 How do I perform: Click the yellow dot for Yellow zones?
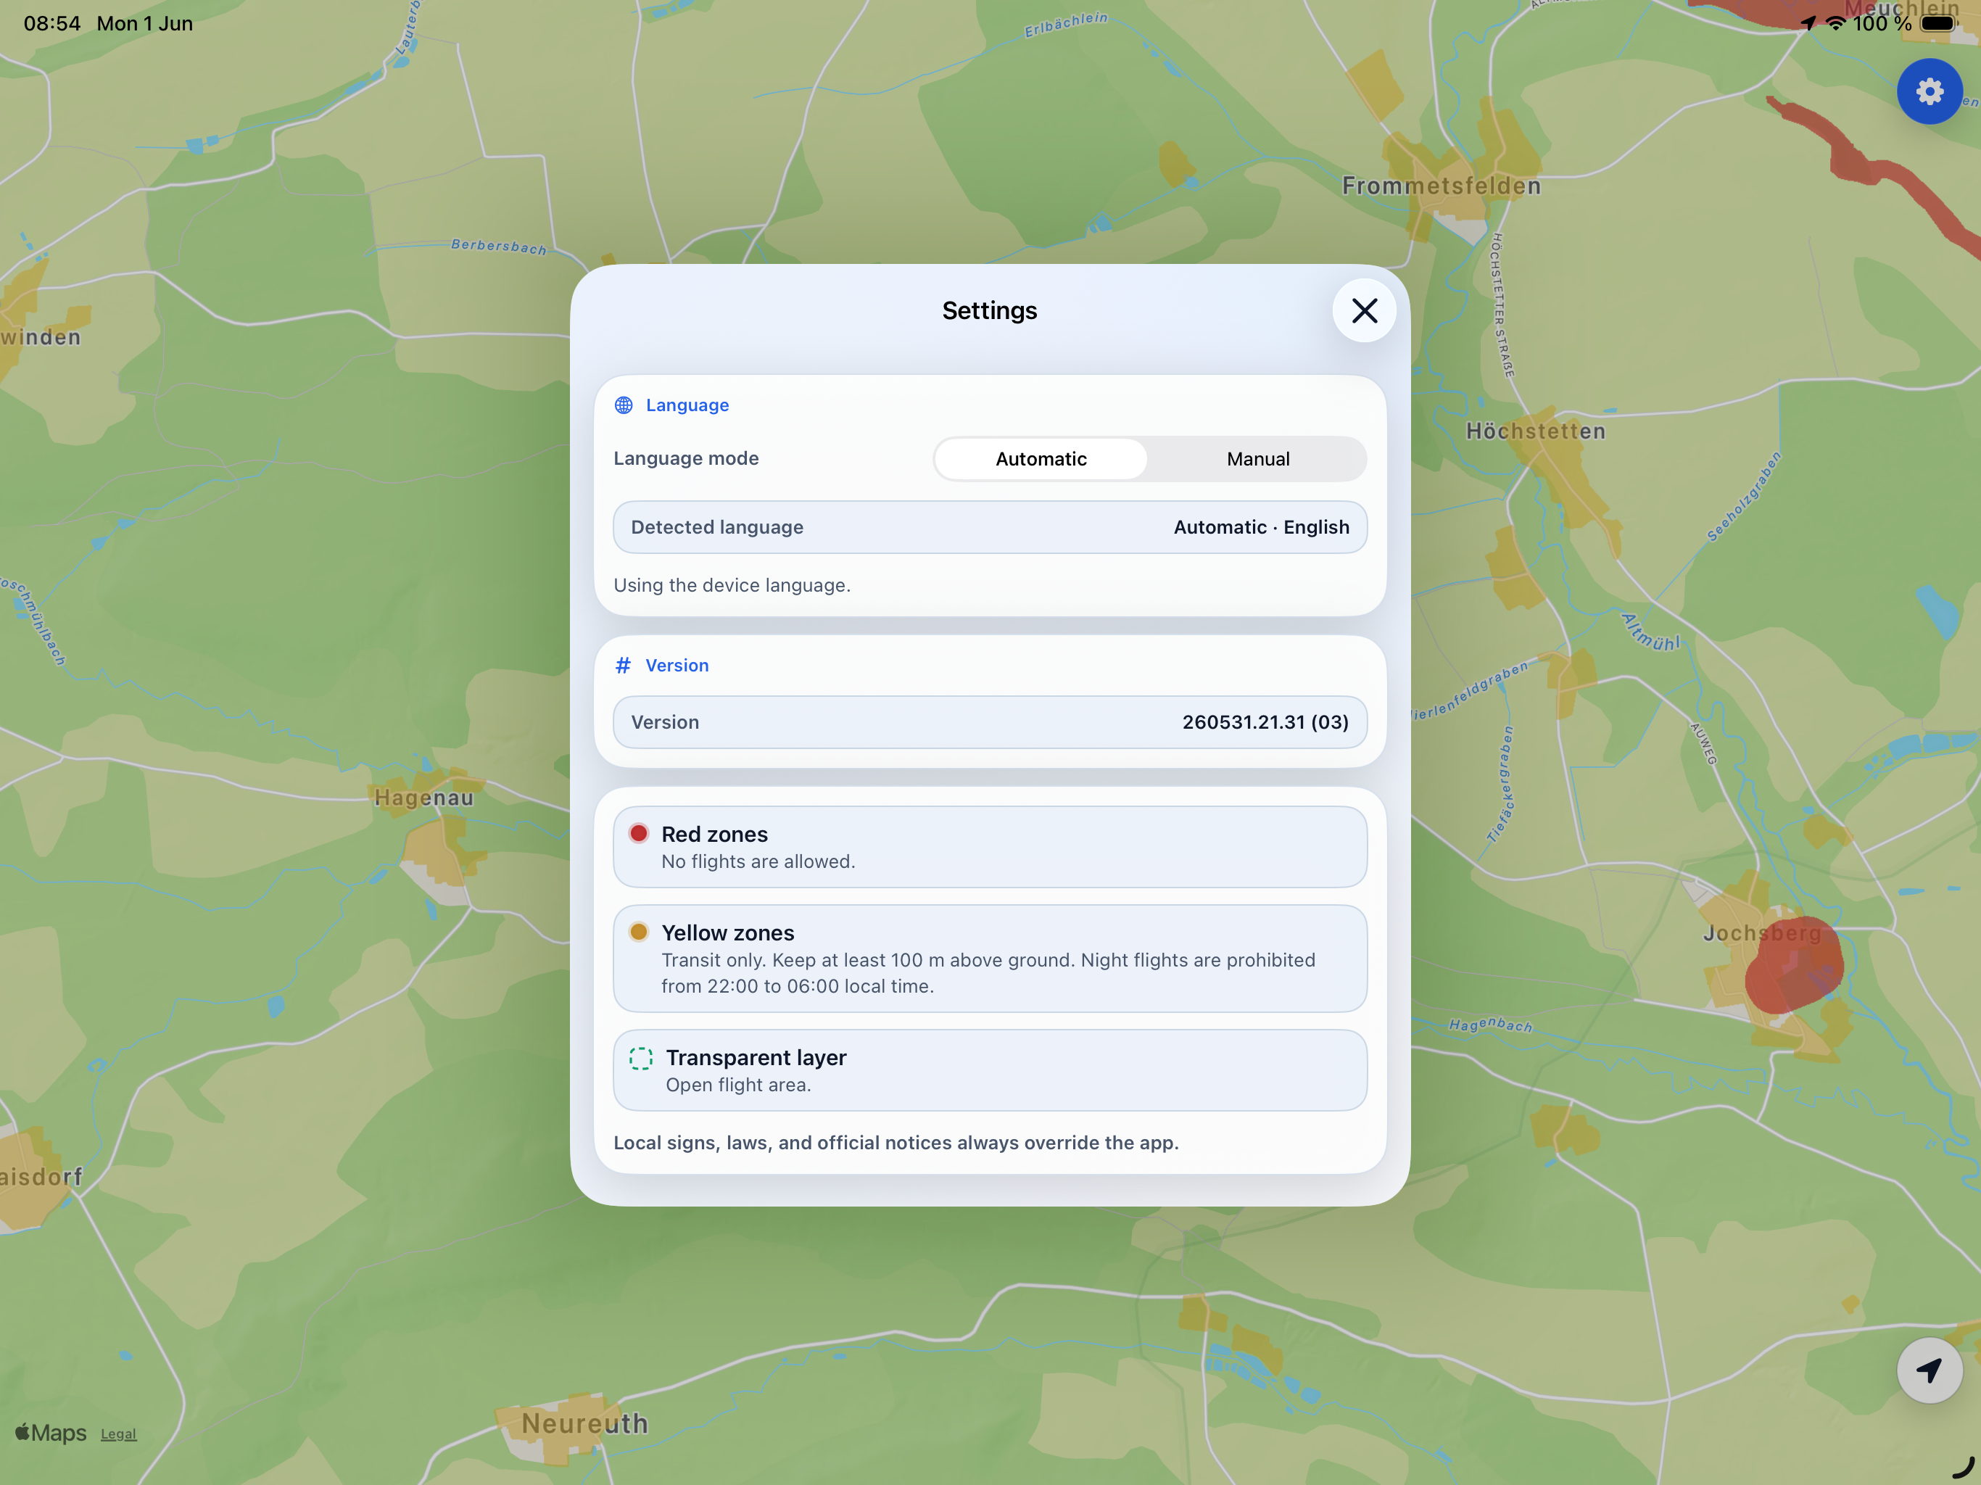[639, 932]
